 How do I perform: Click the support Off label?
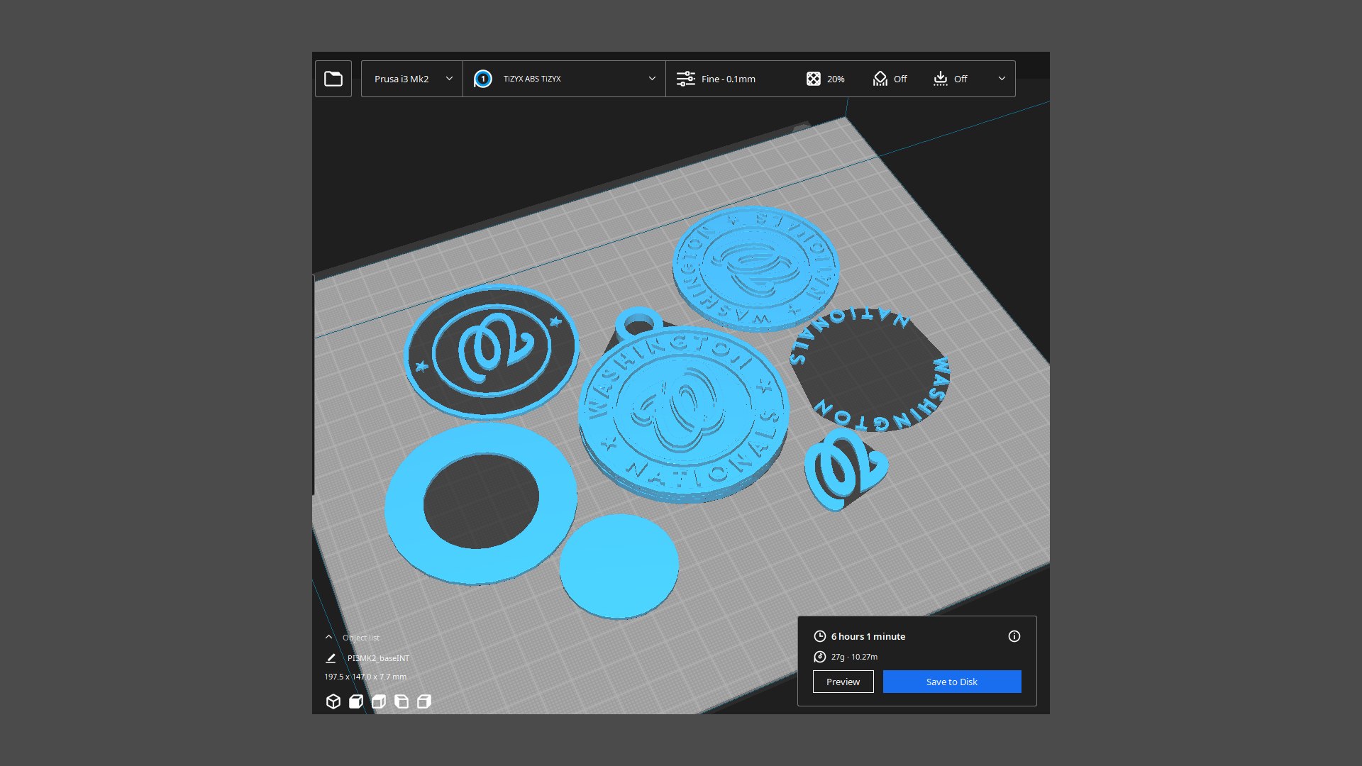(x=900, y=79)
